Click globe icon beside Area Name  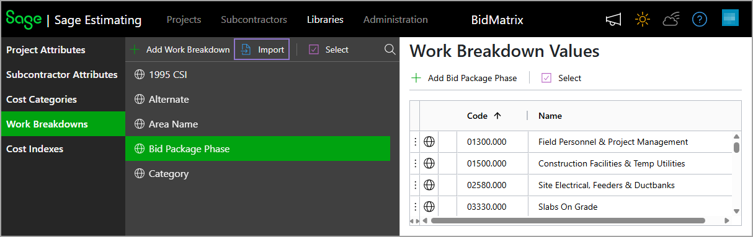pos(140,124)
